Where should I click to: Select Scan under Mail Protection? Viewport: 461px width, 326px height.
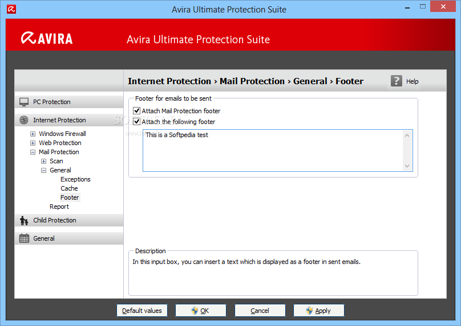click(56, 161)
